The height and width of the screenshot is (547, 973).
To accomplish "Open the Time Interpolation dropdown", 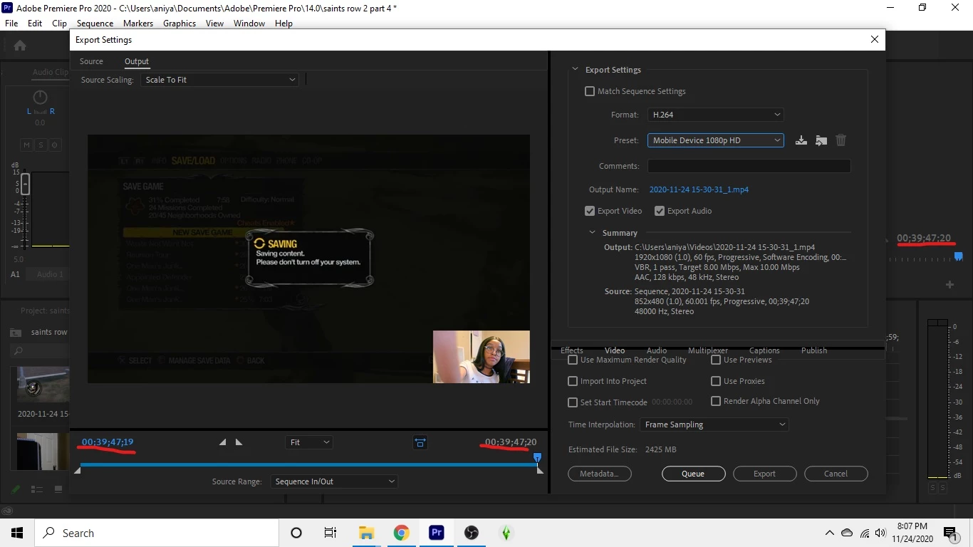I will (714, 424).
